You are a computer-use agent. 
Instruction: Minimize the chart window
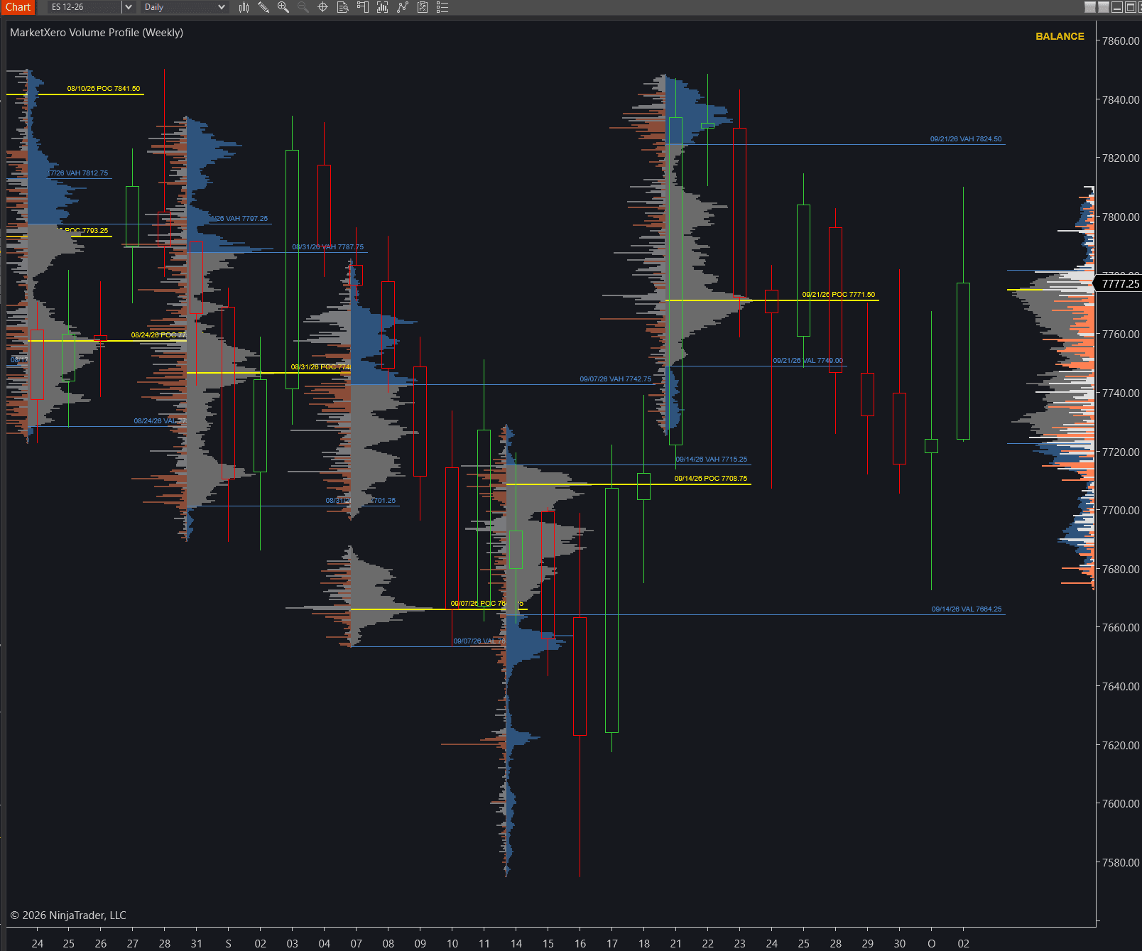[1117, 7]
